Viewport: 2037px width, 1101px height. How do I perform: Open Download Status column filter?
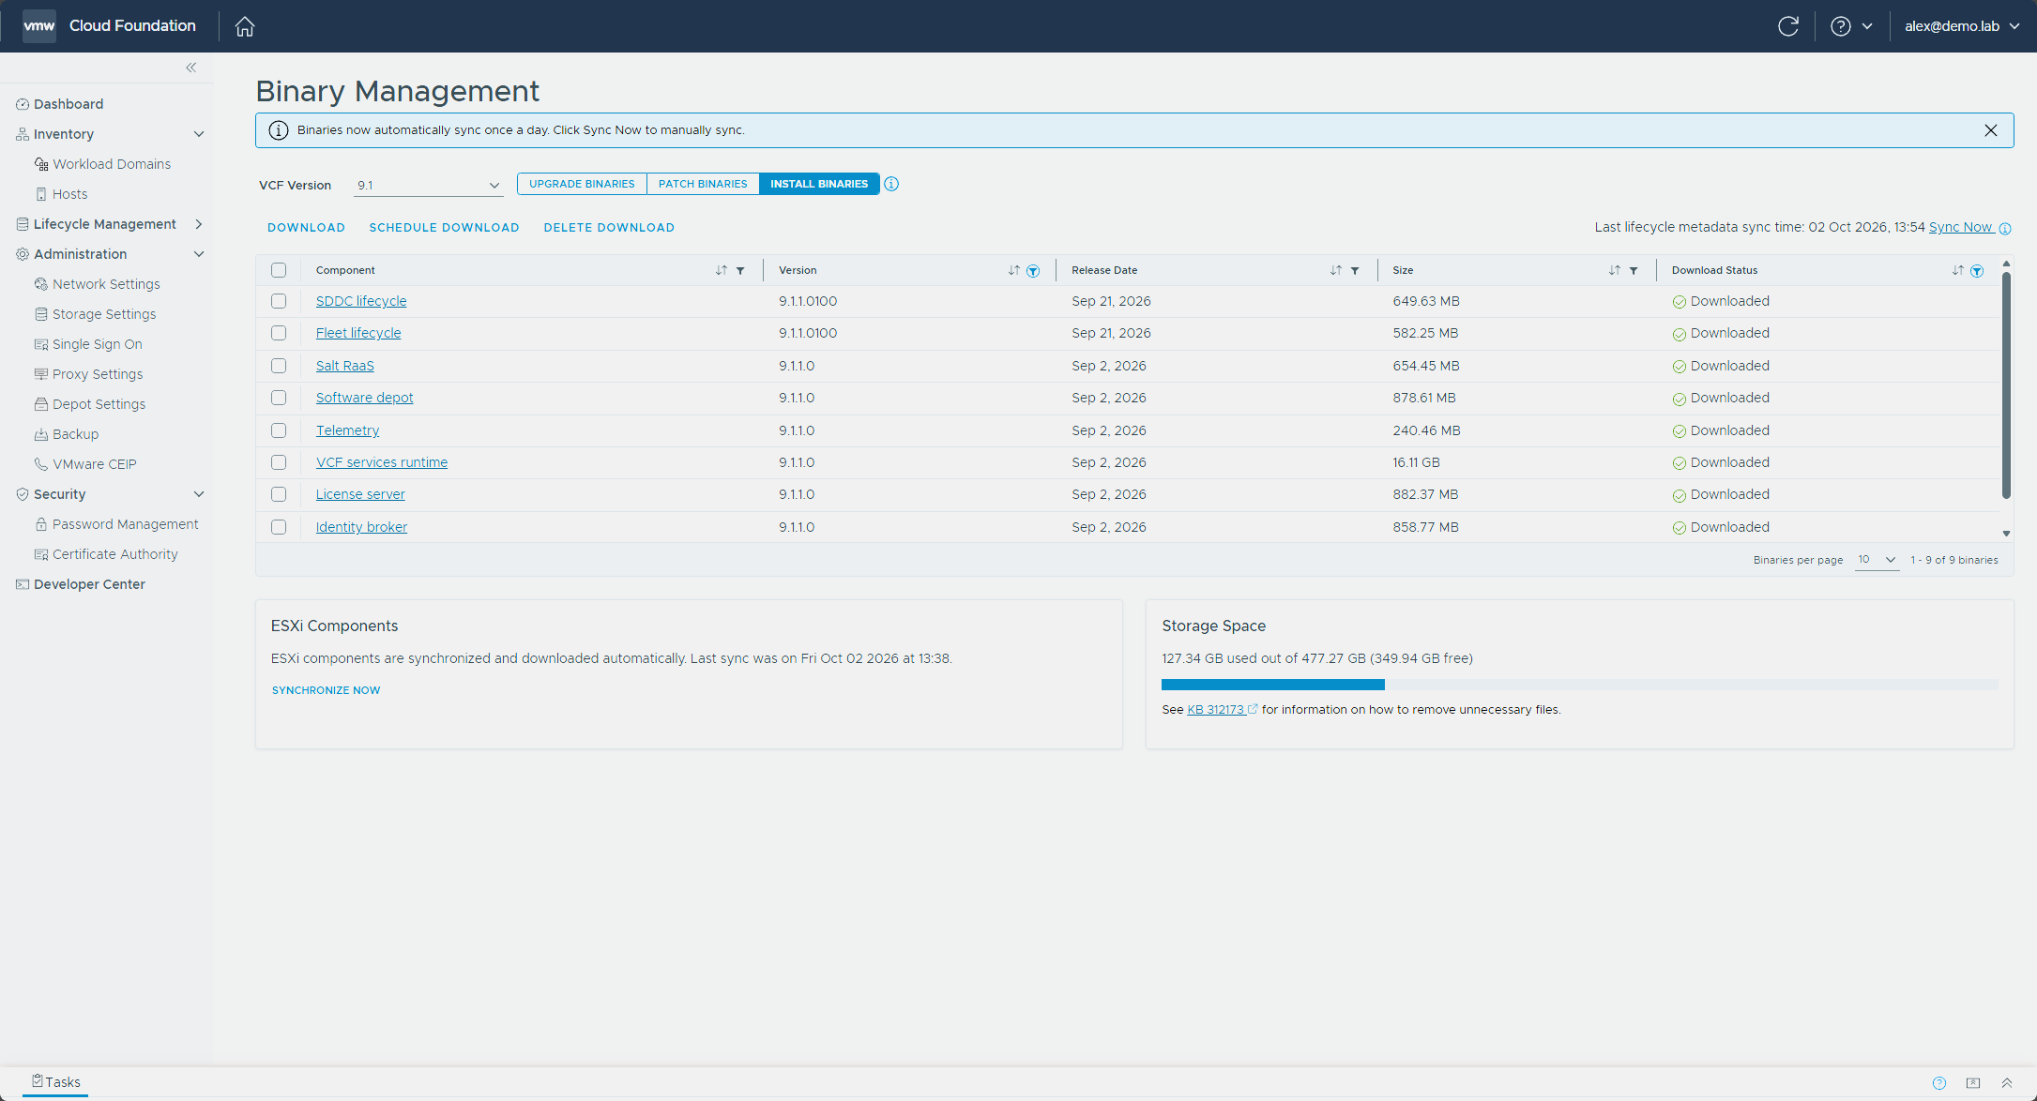pos(1977,271)
